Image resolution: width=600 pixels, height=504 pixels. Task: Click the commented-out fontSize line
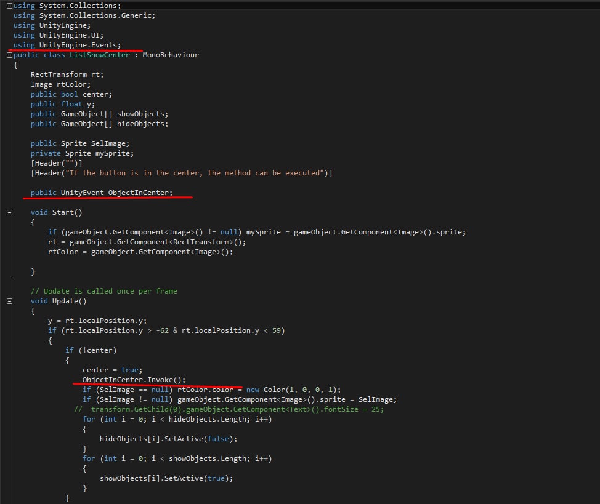pos(229,410)
